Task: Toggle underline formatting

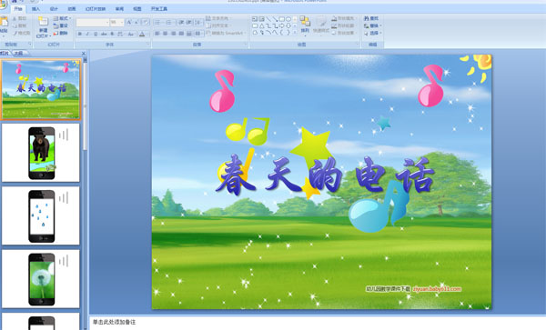Action: [96, 34]
